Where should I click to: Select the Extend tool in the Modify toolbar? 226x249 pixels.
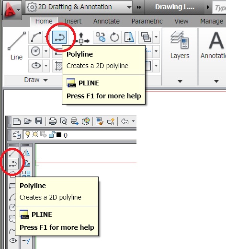26,240
